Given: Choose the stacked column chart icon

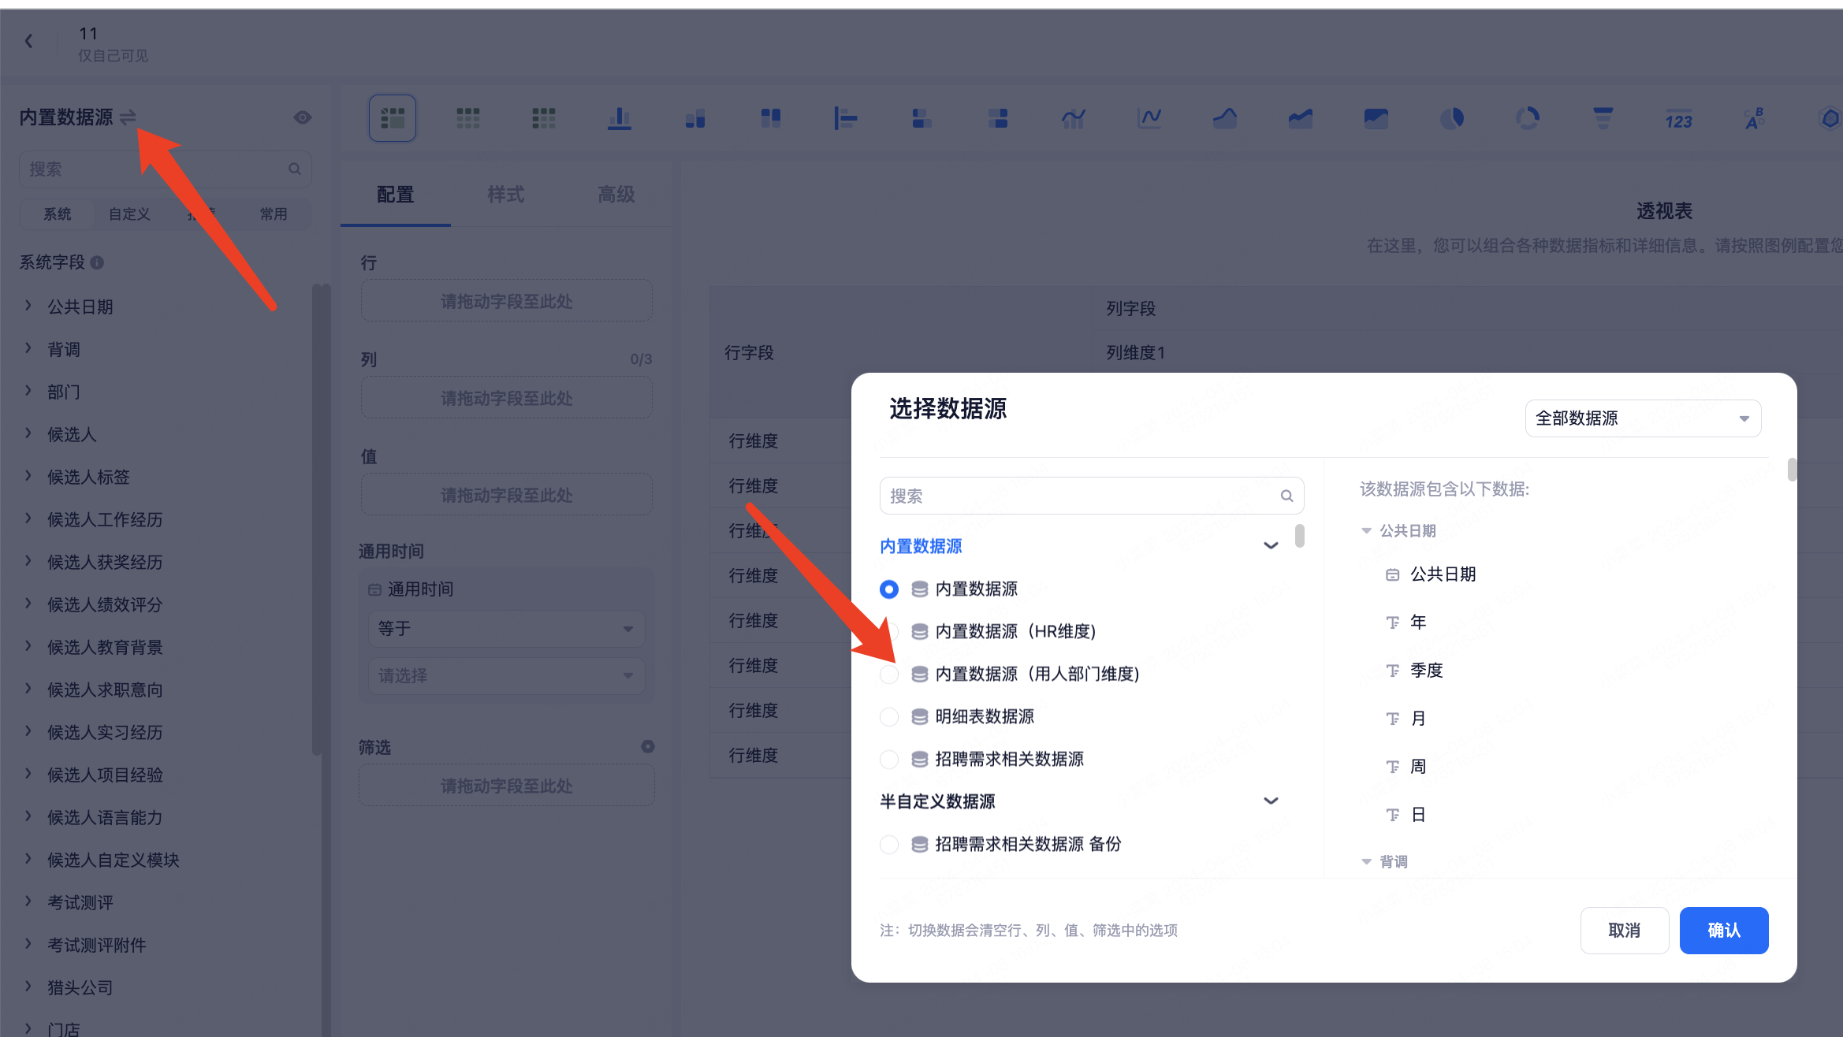Looking at the screenshot, I should click(695, 118).
